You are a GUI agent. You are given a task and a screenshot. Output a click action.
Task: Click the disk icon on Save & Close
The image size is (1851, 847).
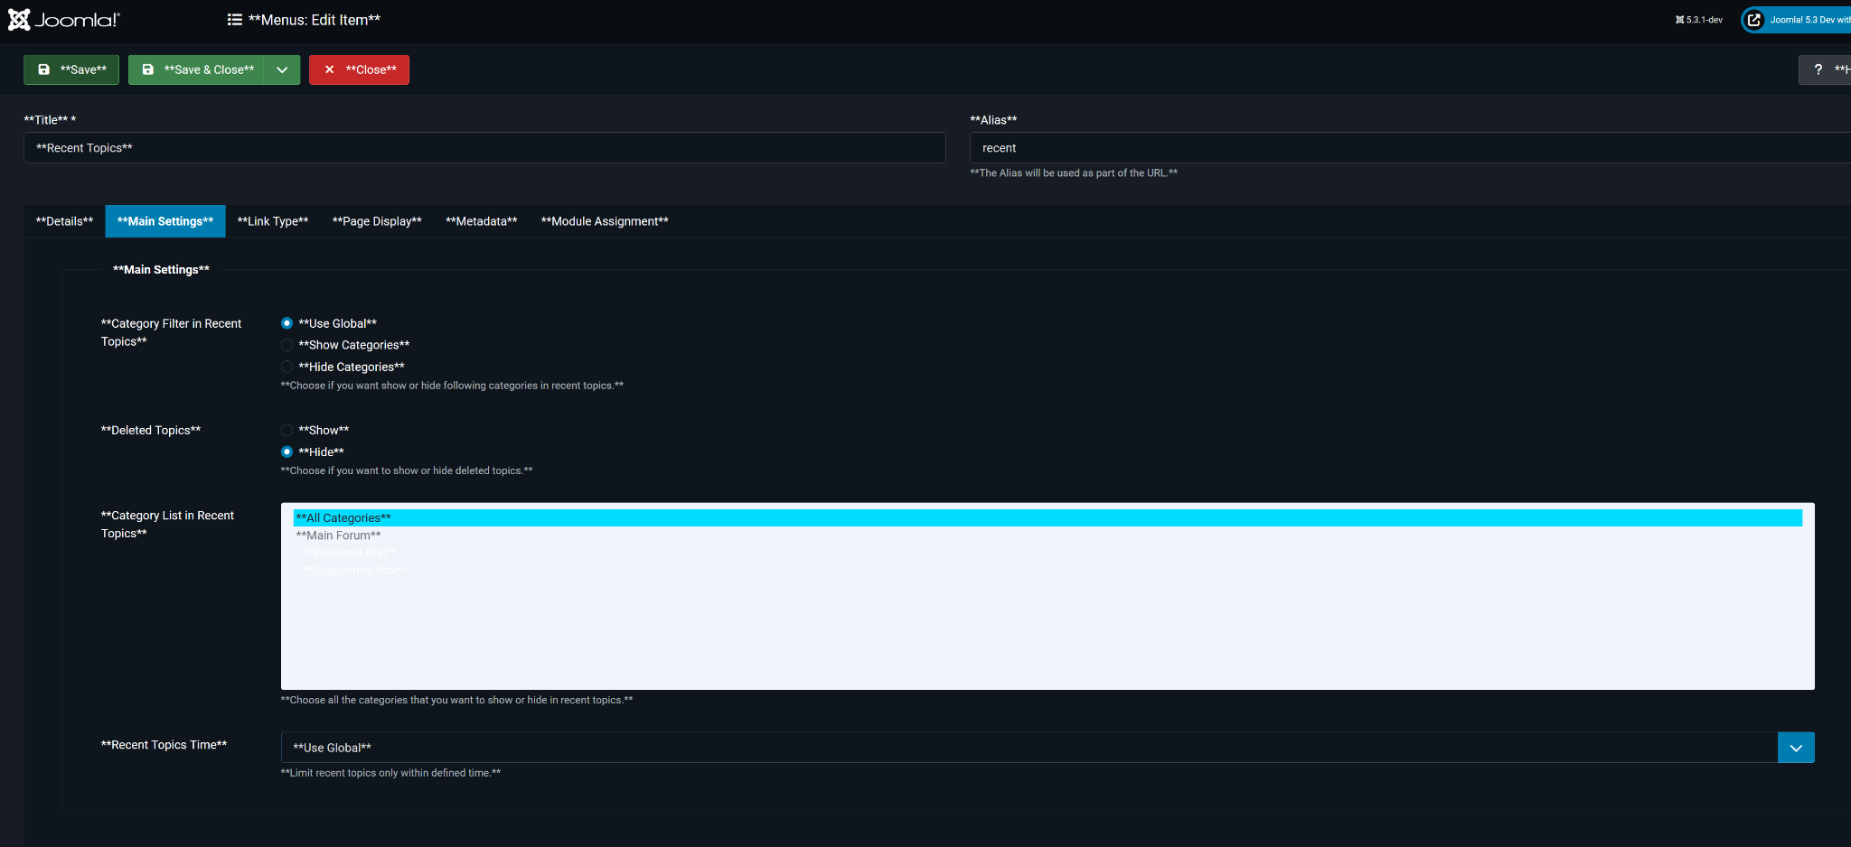148,70
